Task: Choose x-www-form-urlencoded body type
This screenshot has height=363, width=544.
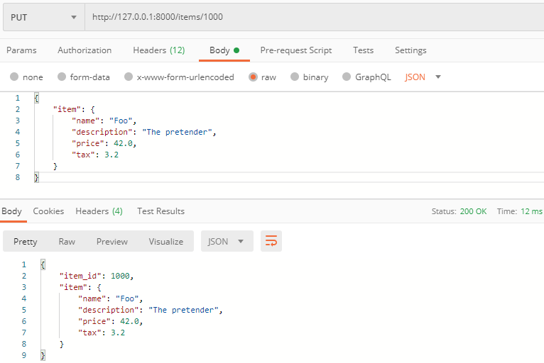Action: click(129, 77)
